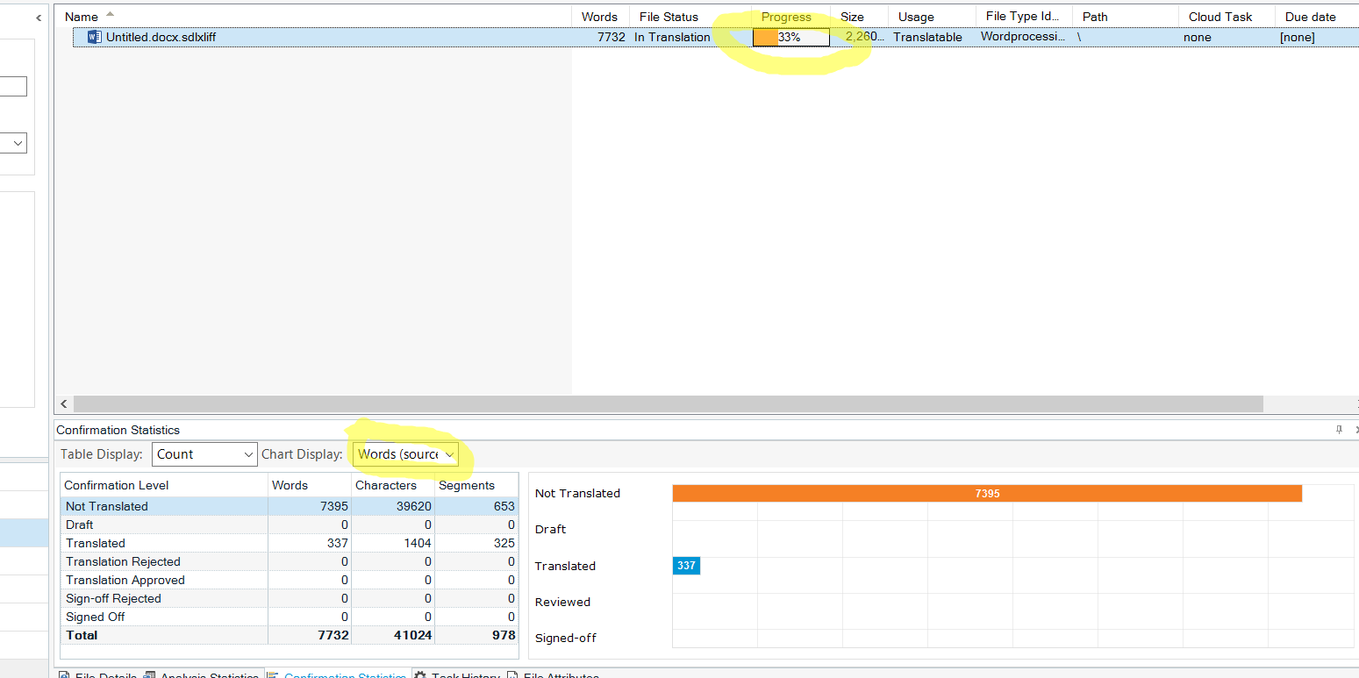Click the none Cloud Task cell
The height and width of the screenshot is (678, 1359).
coord(1197,37)
